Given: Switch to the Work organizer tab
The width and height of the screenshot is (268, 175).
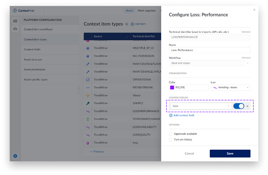Looking at the screenshot, I should [147, 10].
